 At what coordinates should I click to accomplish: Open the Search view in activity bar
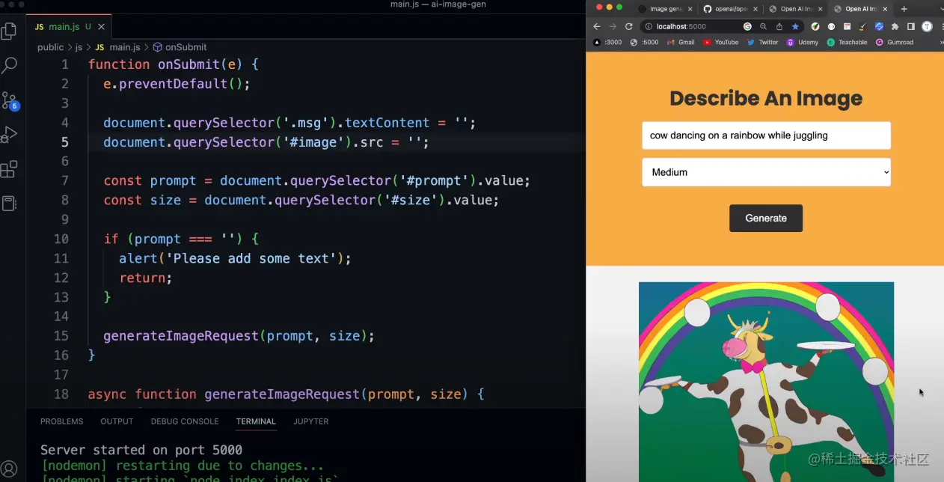click(9, 65)
